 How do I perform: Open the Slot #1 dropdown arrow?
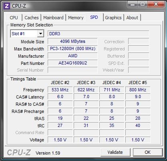coord(40,34)
